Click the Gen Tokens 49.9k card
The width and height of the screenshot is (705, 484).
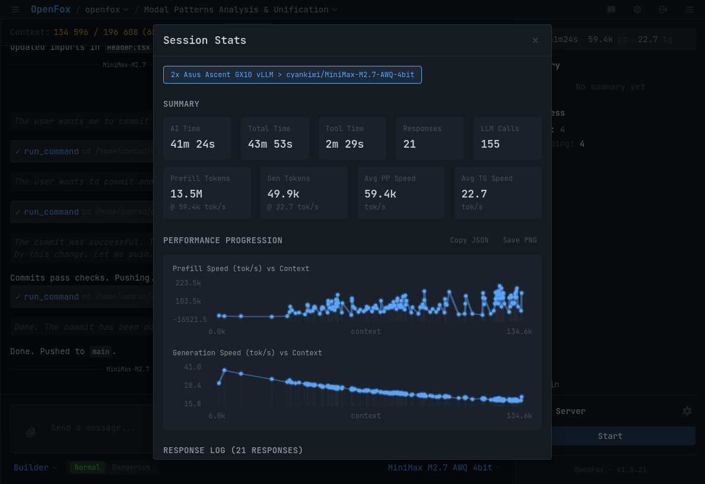point(304,192)
